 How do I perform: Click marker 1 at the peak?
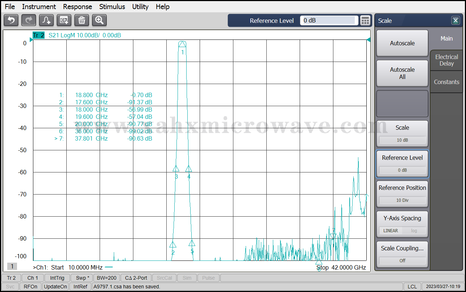click(182, 44)
